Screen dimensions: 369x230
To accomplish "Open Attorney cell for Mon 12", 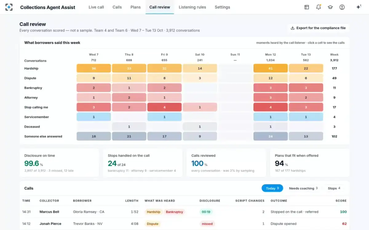I will [271, 98].
